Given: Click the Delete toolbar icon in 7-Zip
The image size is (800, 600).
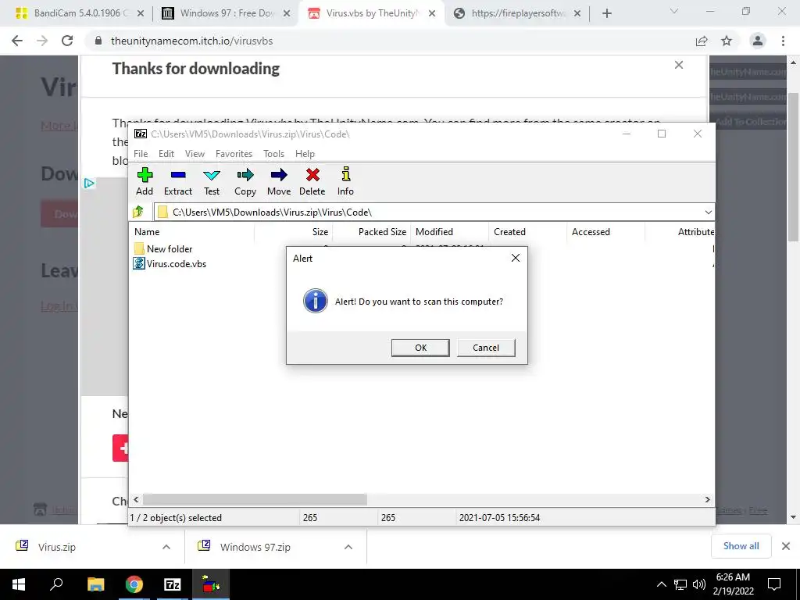Looking at the screenshot, I should point(312,181).
